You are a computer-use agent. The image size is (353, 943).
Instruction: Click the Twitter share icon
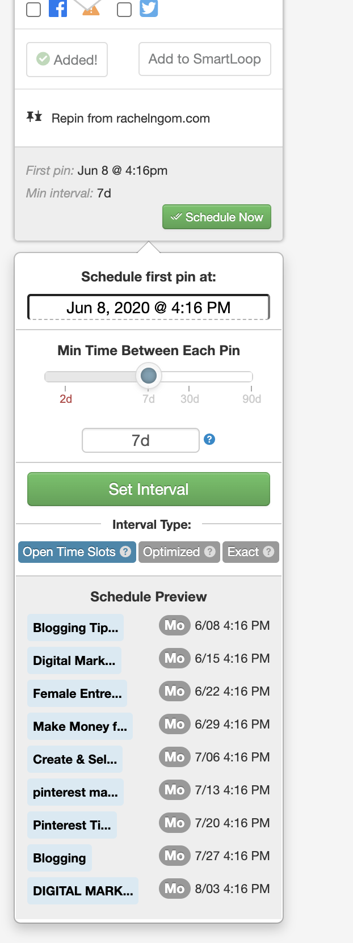click(149, 9)
